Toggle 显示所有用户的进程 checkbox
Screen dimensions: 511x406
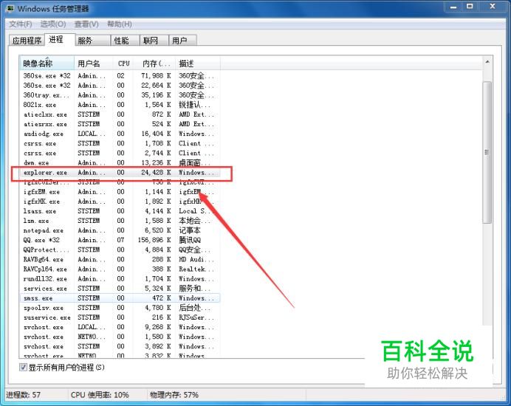tap(23, 367)
